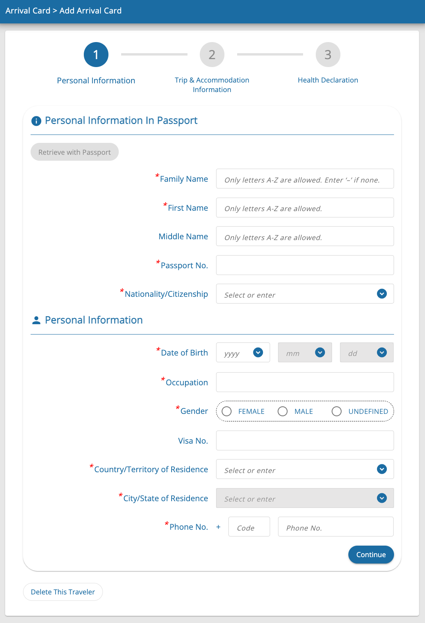Click Delete This Traveler button
This screenshot has height=623, width=425.
tap(63, 592)
